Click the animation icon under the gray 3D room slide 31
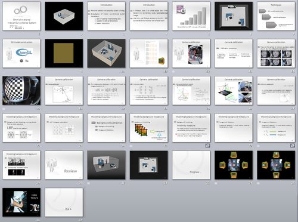Image resolution: width=298 pixels, height=222 pixels. [89, 183]
